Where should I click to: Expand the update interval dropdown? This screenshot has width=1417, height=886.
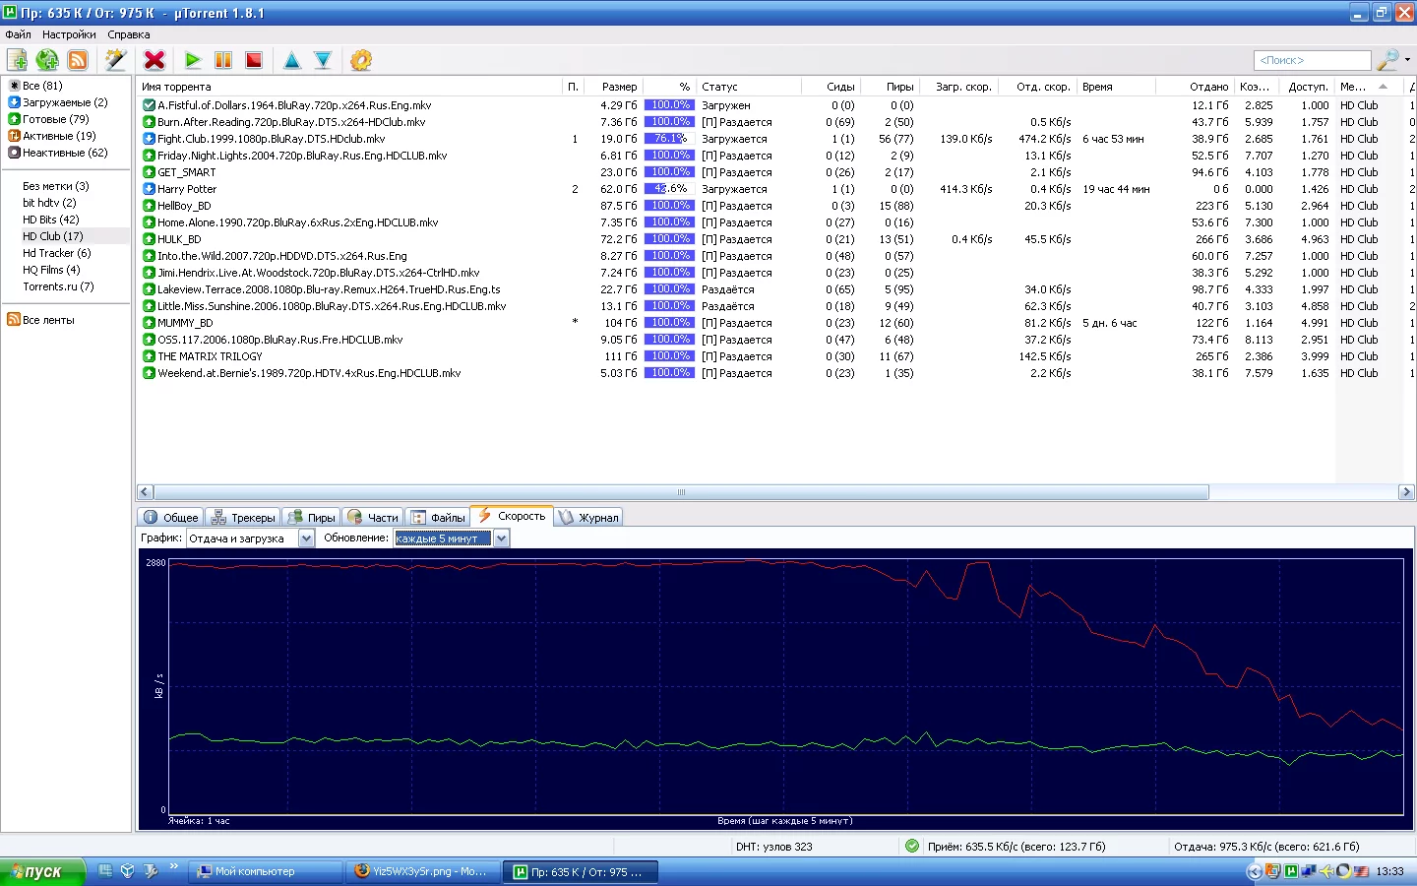501,538
